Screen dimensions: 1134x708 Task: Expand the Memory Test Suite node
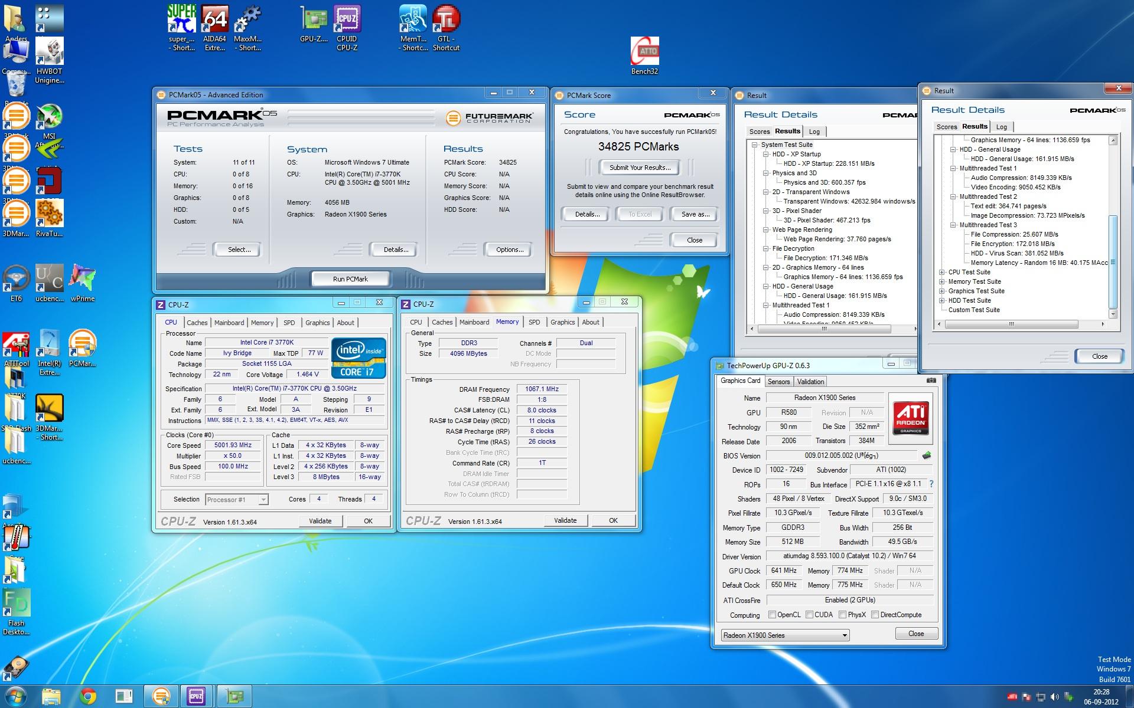941,282
